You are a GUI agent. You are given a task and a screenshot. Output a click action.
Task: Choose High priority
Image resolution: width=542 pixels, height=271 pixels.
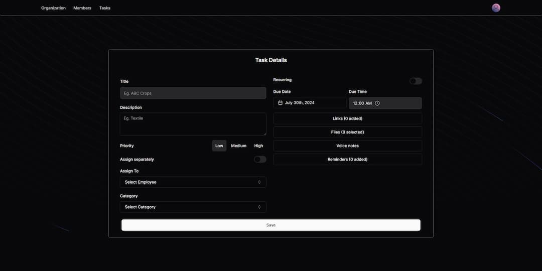pyautogui.click(x=258, y=146)
